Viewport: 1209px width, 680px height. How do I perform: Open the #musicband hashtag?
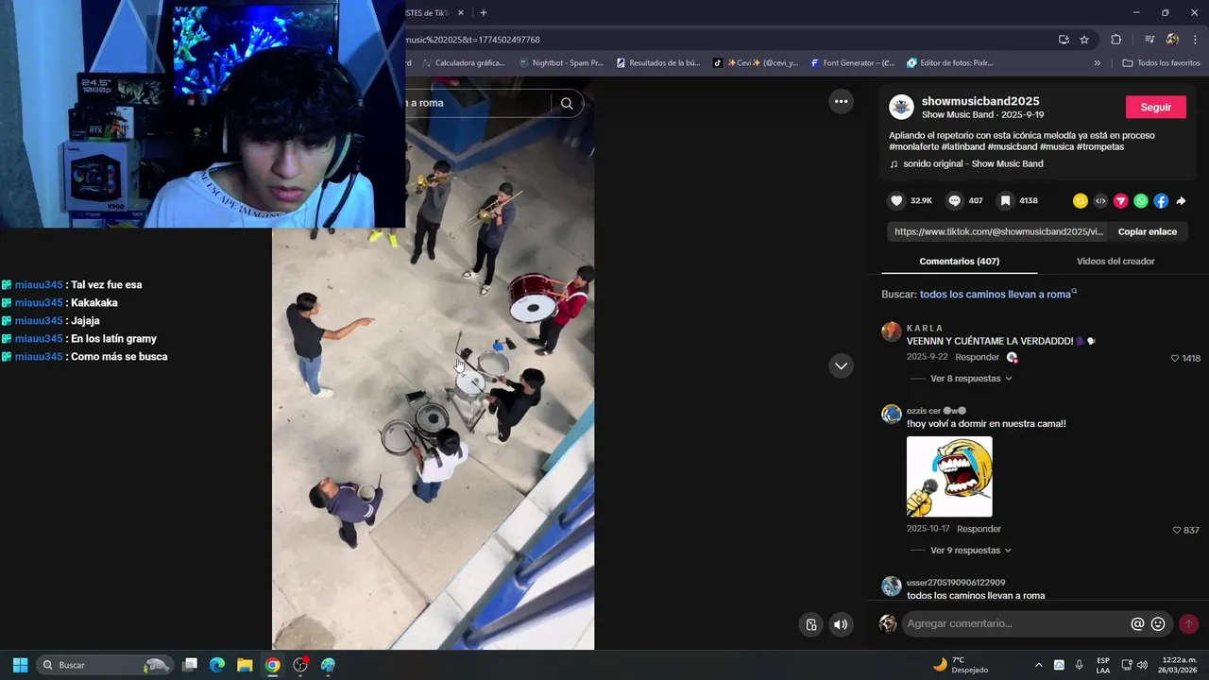1014,147
